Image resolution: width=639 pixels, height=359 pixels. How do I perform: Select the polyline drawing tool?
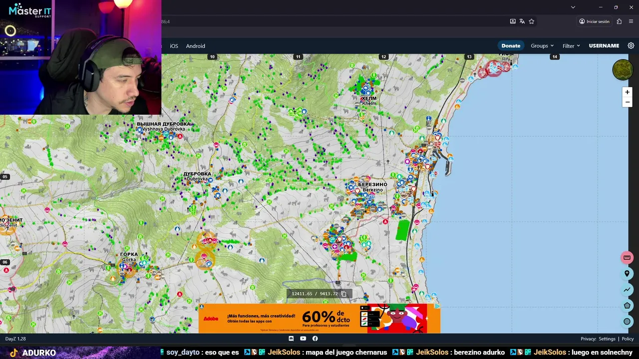[627, 289]
